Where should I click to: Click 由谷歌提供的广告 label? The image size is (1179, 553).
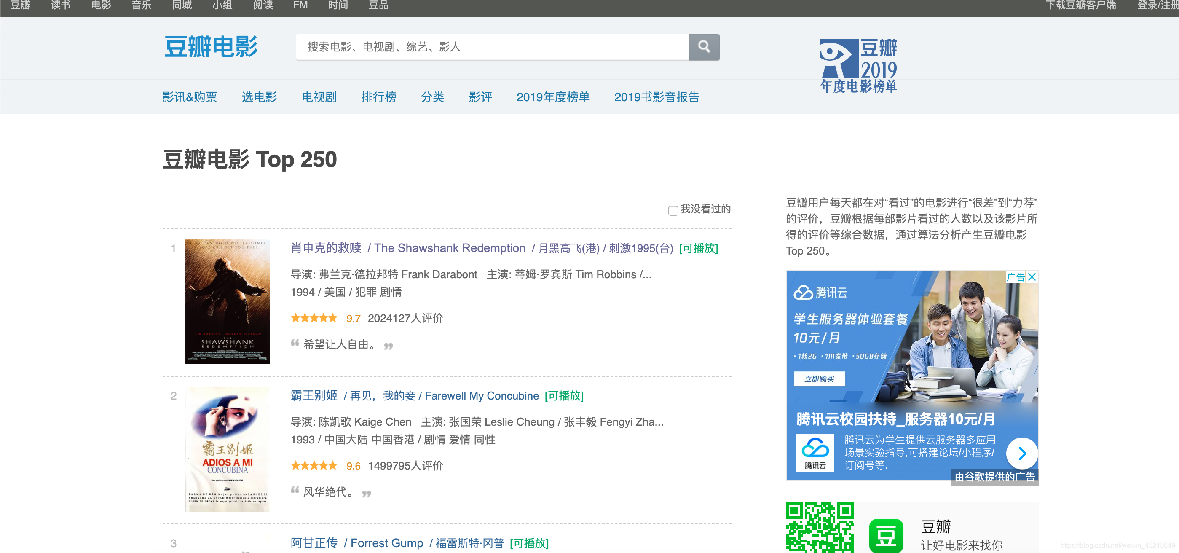994,477
